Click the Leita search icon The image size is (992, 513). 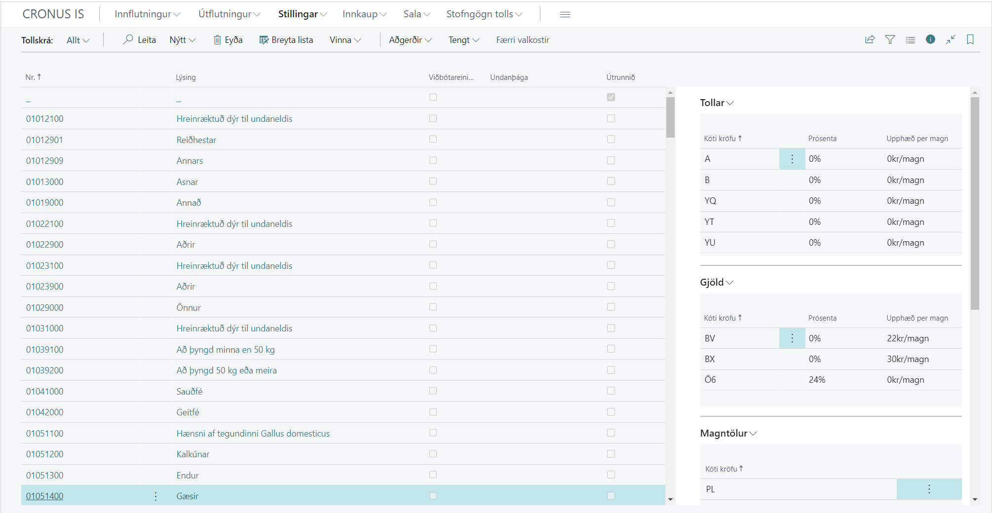[x=128, y=39]
